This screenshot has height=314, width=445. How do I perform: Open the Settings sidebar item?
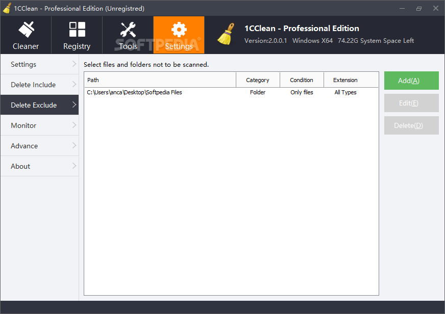(x=39, y=64)
